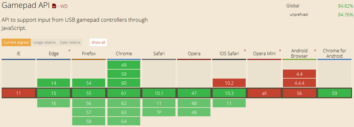
Task: Click the asterisk note beside Android Browser
Action: coord(315,51)
